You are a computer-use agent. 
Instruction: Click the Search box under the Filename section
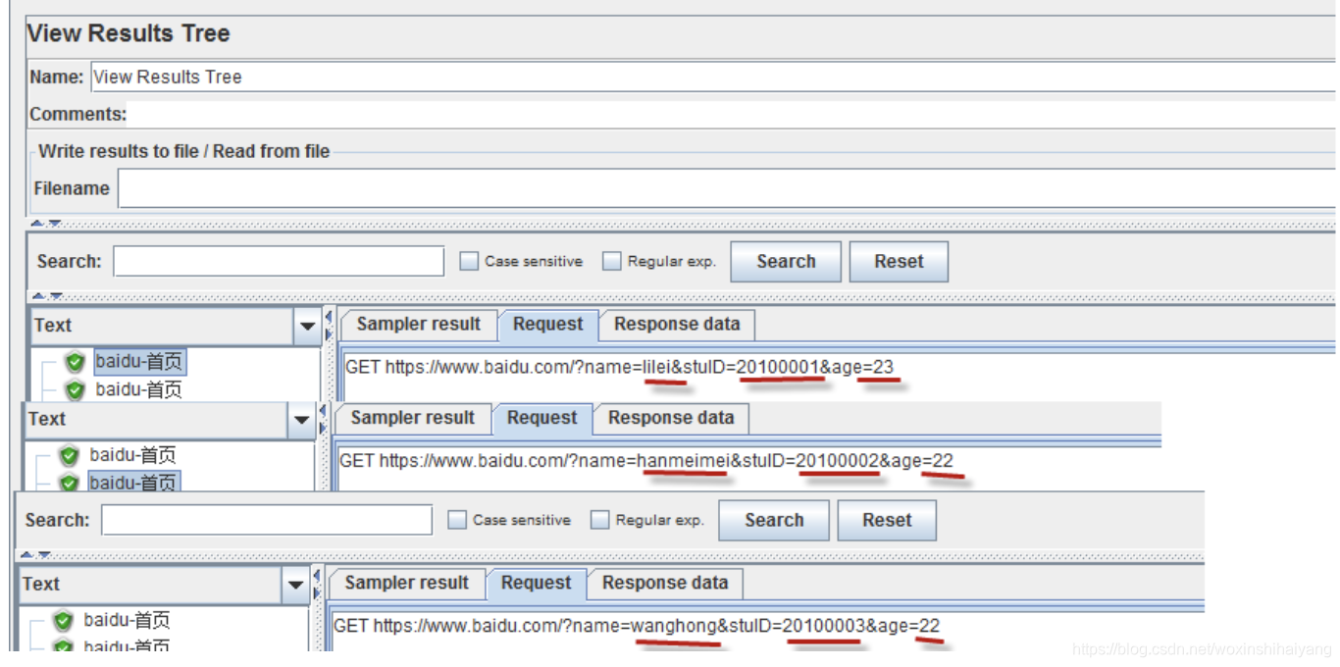(x=279, y=261)
